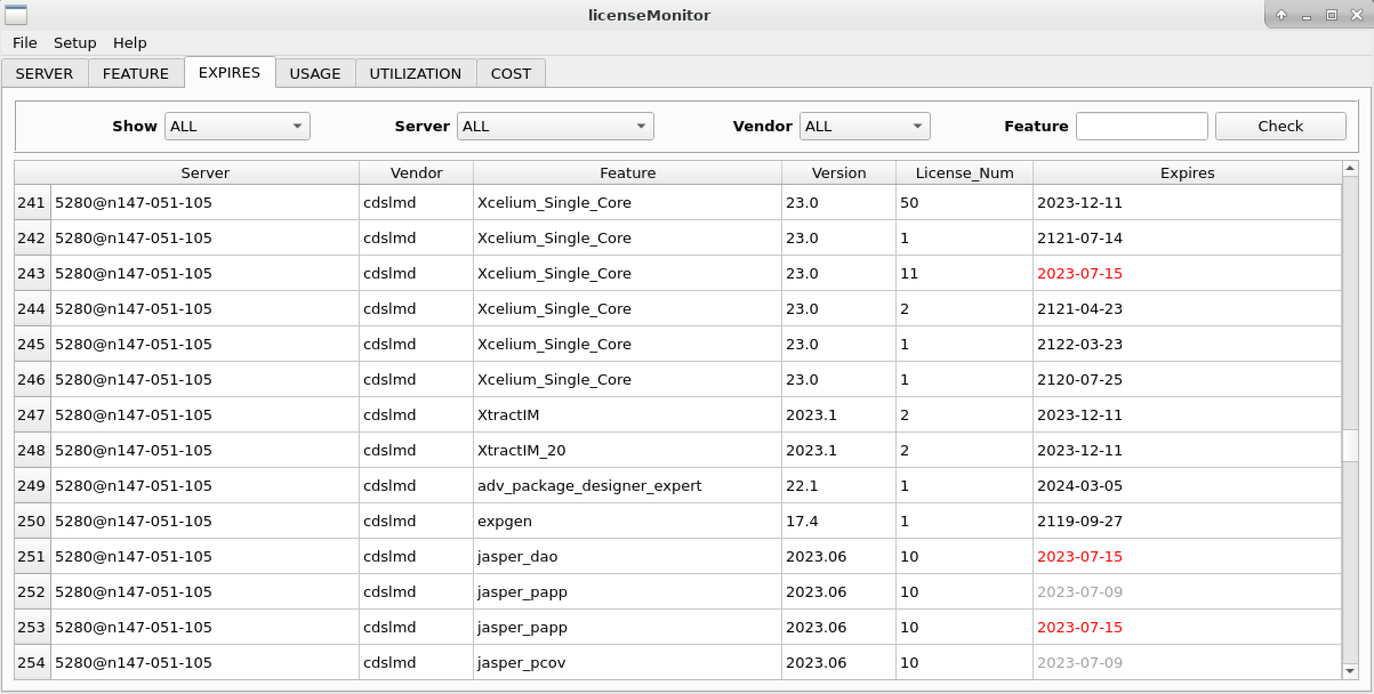The width and height of the screenshot is (1374, 694).
Task: Switch to the SERVER tab
Action: coord(45,74)
